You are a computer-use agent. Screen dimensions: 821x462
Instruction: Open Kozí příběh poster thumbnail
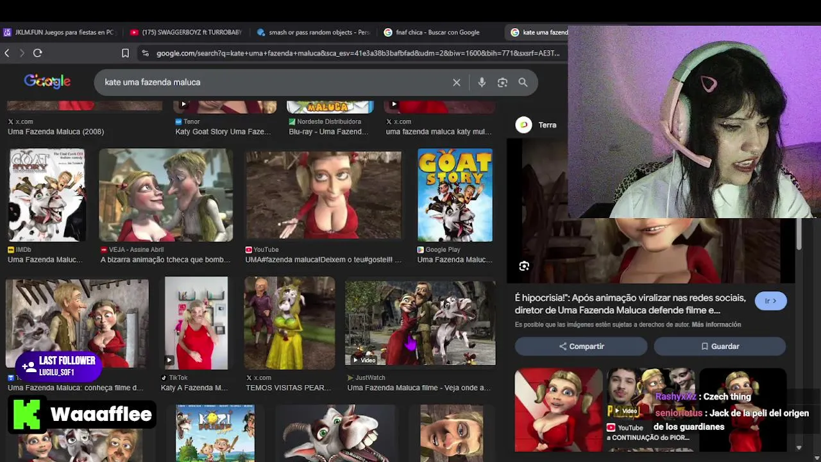(216, 432)
